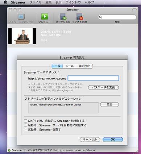Switch to the 詳細設定 tab

coord(84,66)
